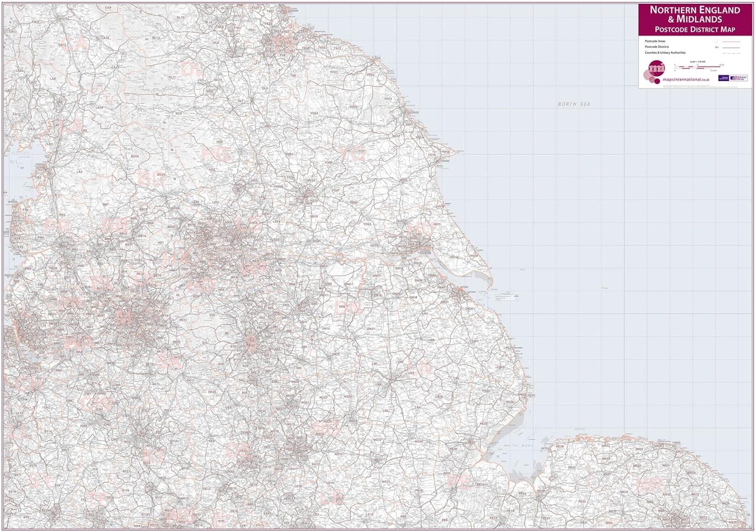
Task: Expand the Postcode Areas line sample
Action: tap(731, 42)
